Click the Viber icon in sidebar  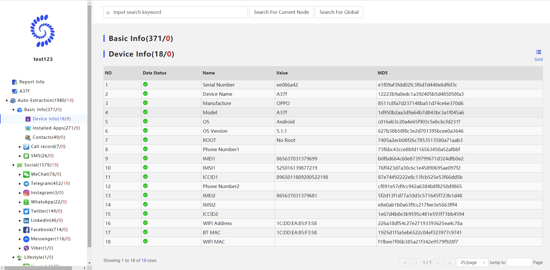coord(26,248)
